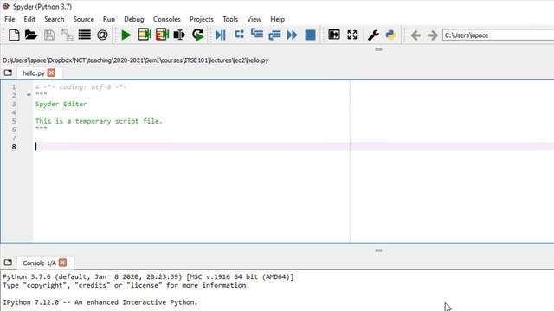554x311 pixels.
Task: Click the toolbar handle below working directory
Action: 378,49
